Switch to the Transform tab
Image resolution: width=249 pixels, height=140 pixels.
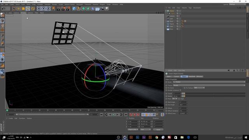pyautogui.click(x=192, y=77)
